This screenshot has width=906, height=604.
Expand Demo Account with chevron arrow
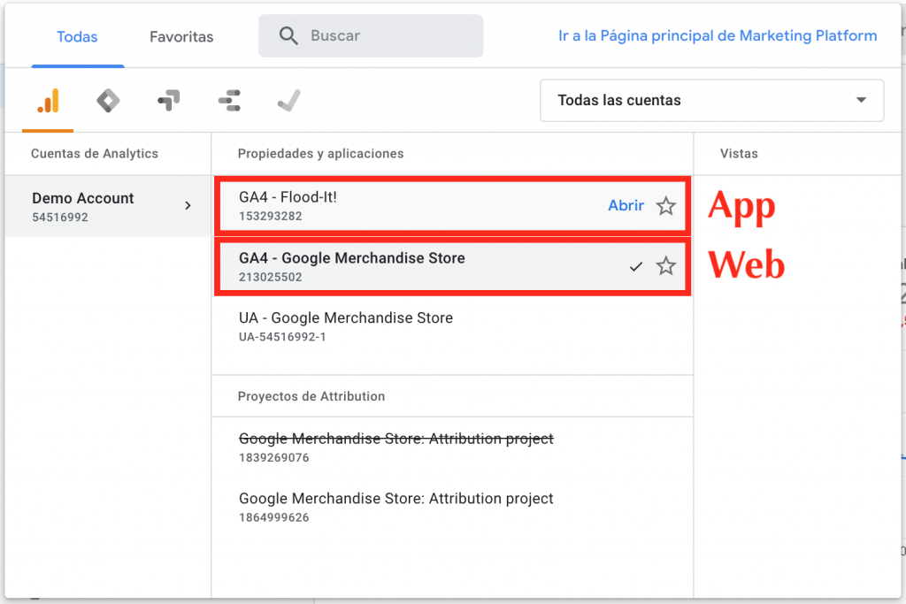coord(188,205)
